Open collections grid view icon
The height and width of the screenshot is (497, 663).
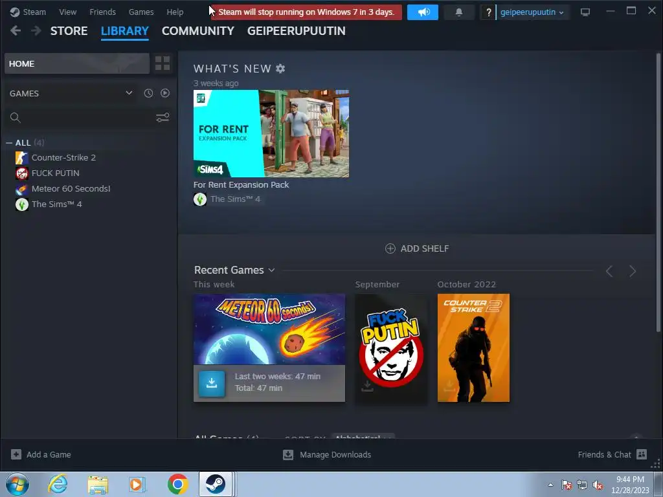pos(163,63)
